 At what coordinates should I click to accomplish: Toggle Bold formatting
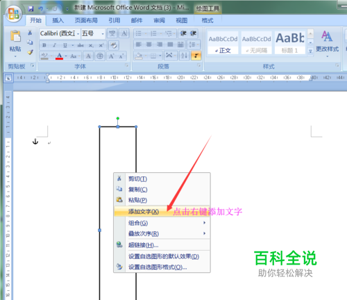(44, 45)
